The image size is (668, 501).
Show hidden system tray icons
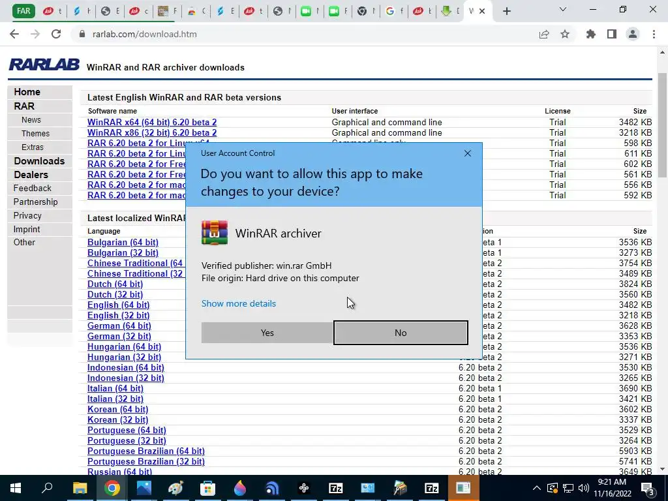[537, 488]
